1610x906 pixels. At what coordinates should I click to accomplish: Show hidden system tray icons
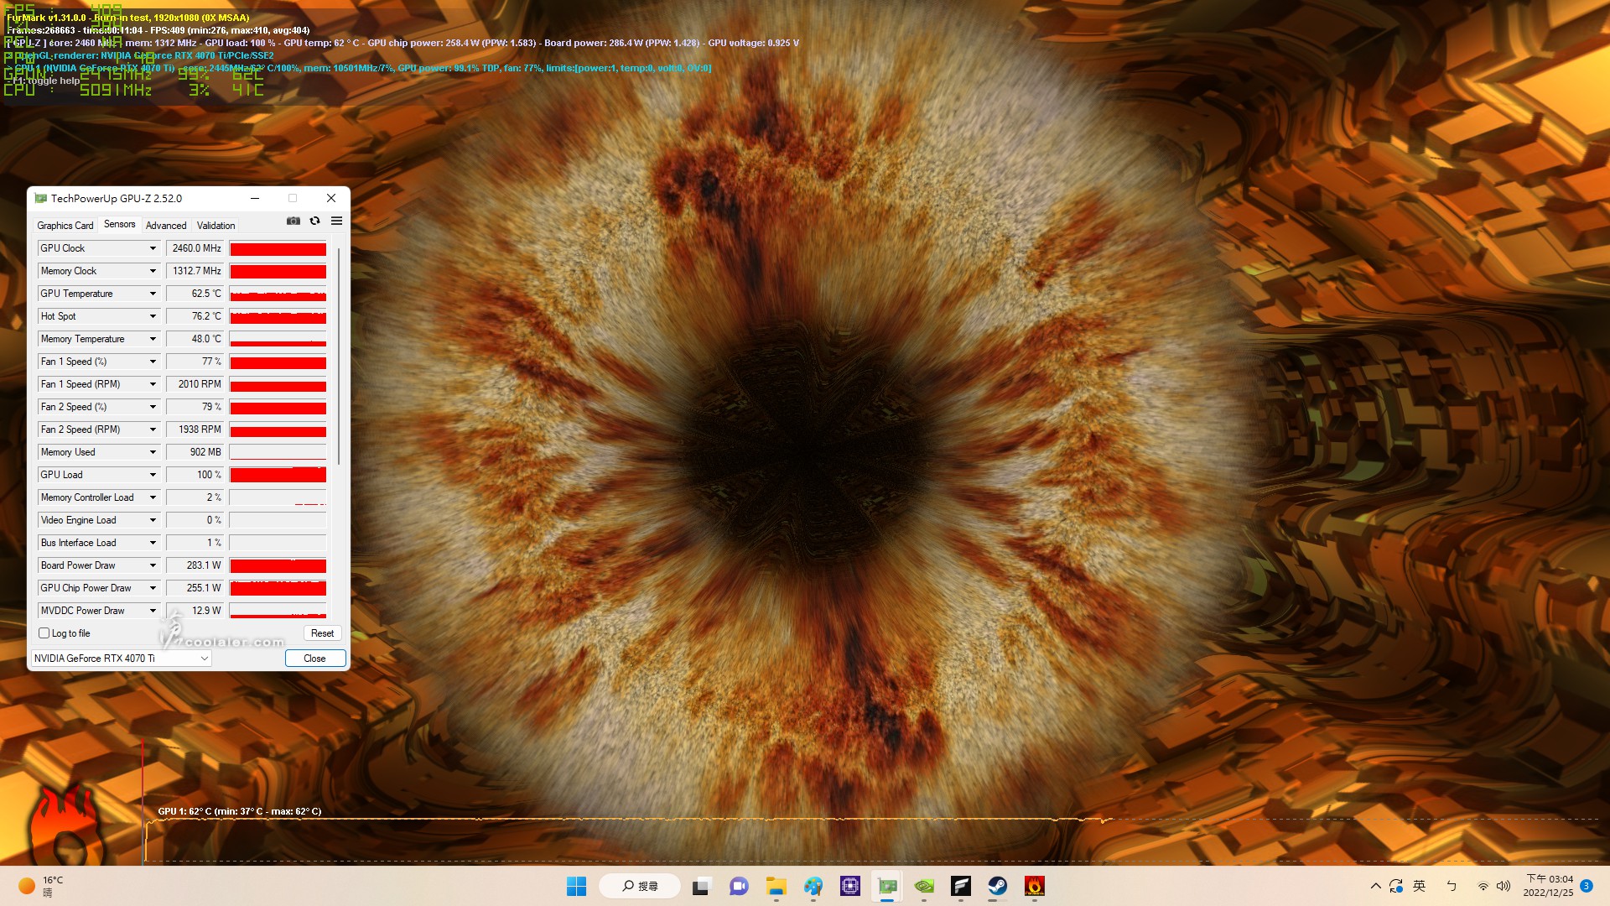[x=1375, y=886]
